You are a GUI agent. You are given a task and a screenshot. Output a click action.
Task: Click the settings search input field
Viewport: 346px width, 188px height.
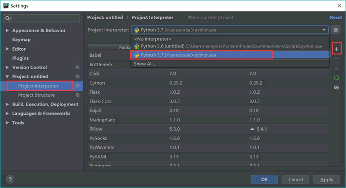42,19
